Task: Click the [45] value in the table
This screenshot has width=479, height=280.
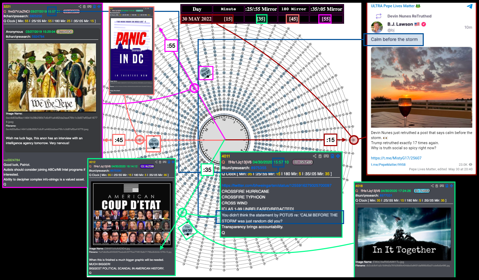Action: (x=294, y=19)
